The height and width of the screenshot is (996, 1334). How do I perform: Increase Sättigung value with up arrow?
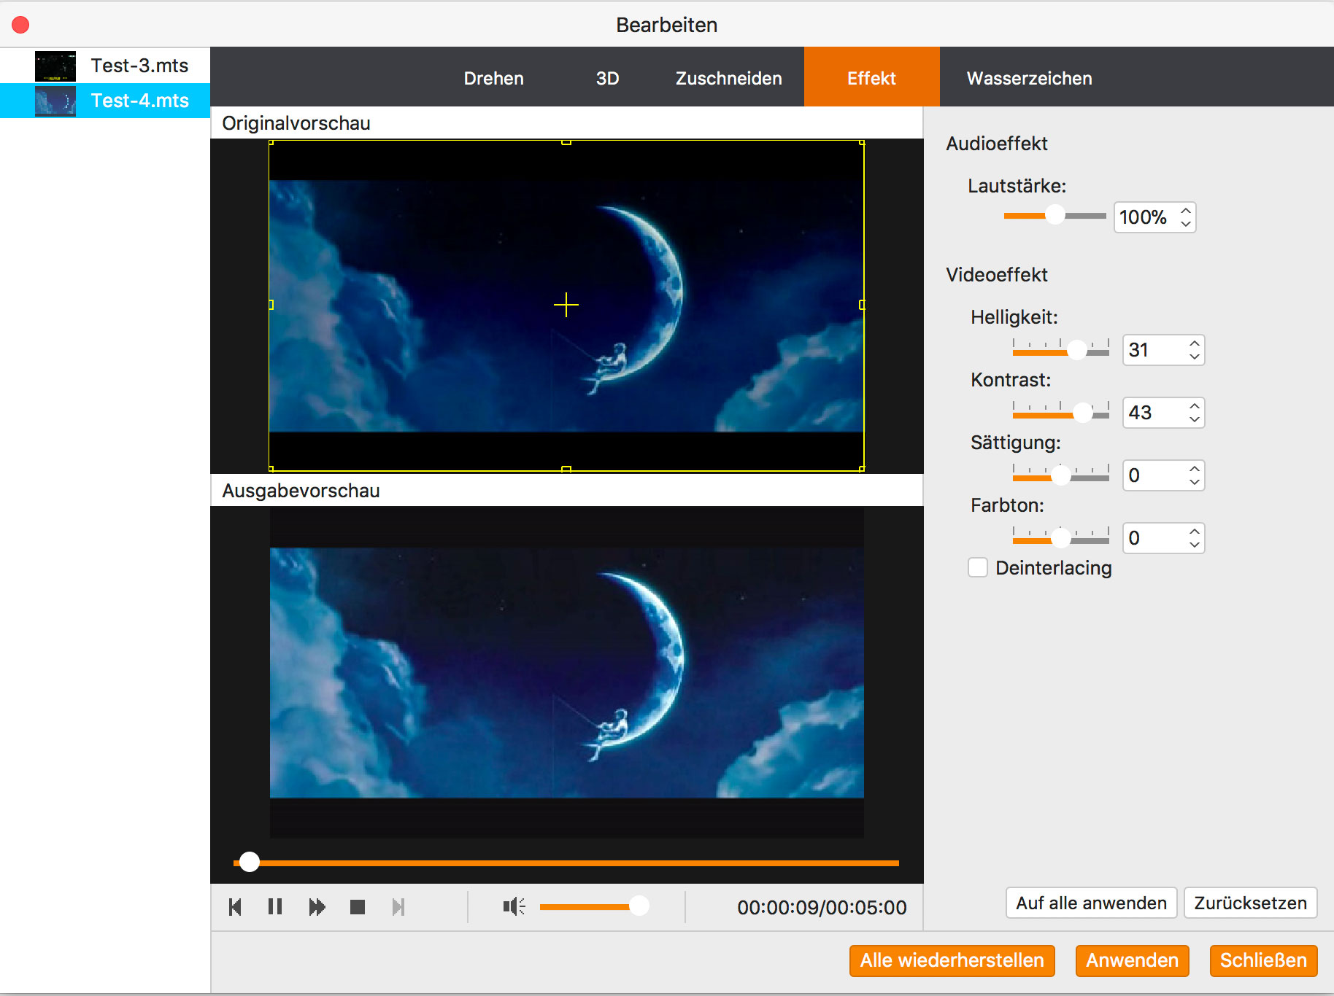click(x=1195, y=469)
